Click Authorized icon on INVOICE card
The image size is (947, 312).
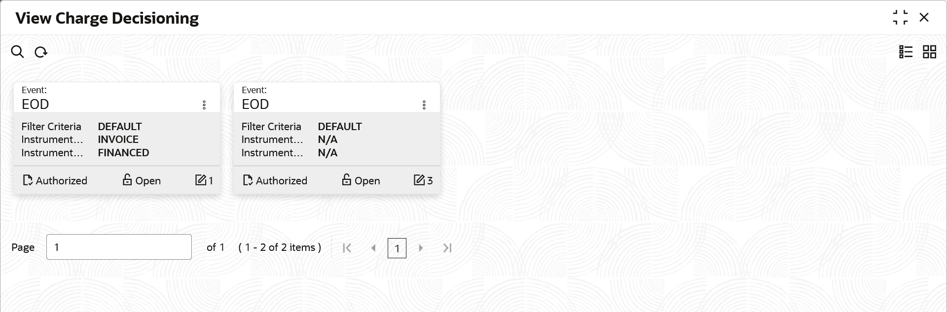click(28, 180)
